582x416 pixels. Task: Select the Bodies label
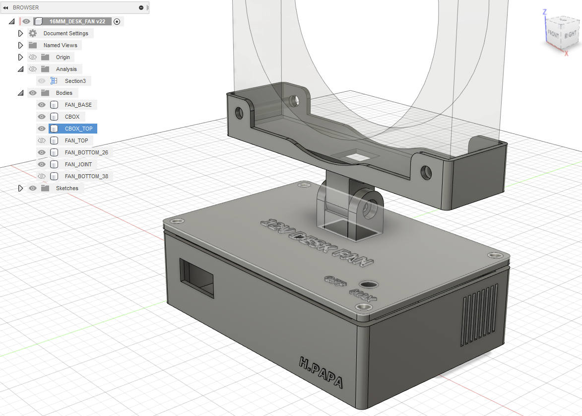pyautogui.click(x=64, y=93)
